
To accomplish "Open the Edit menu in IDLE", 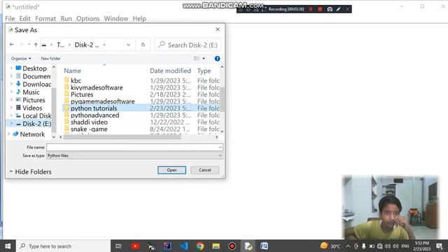I will tap(25, 19).
